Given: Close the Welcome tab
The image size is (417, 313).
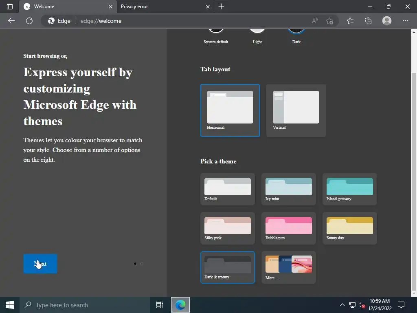Looking at the screenshot, I should tap(110, 7).
